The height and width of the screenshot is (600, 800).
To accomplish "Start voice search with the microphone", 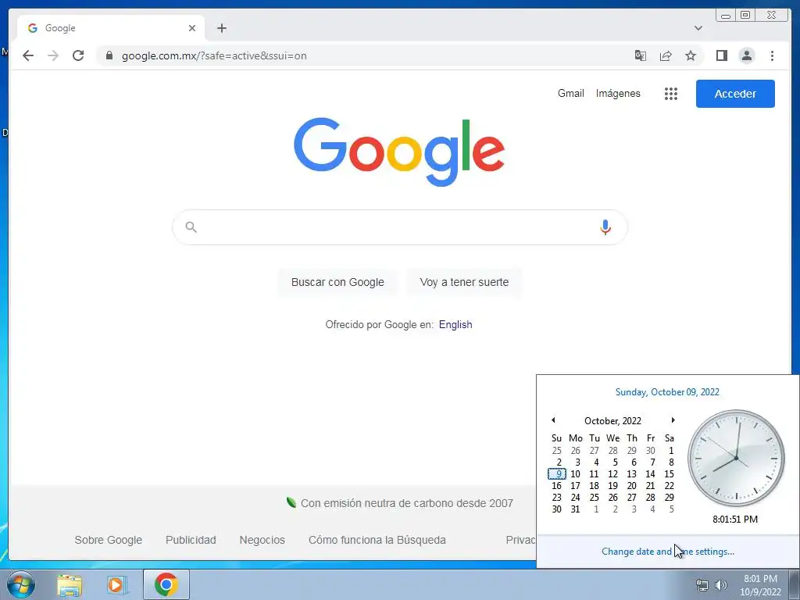I will click(605, 227).
